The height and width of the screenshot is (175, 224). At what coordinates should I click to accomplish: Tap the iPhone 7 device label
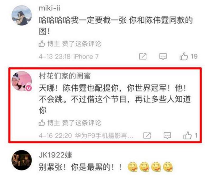click(86, 57)
